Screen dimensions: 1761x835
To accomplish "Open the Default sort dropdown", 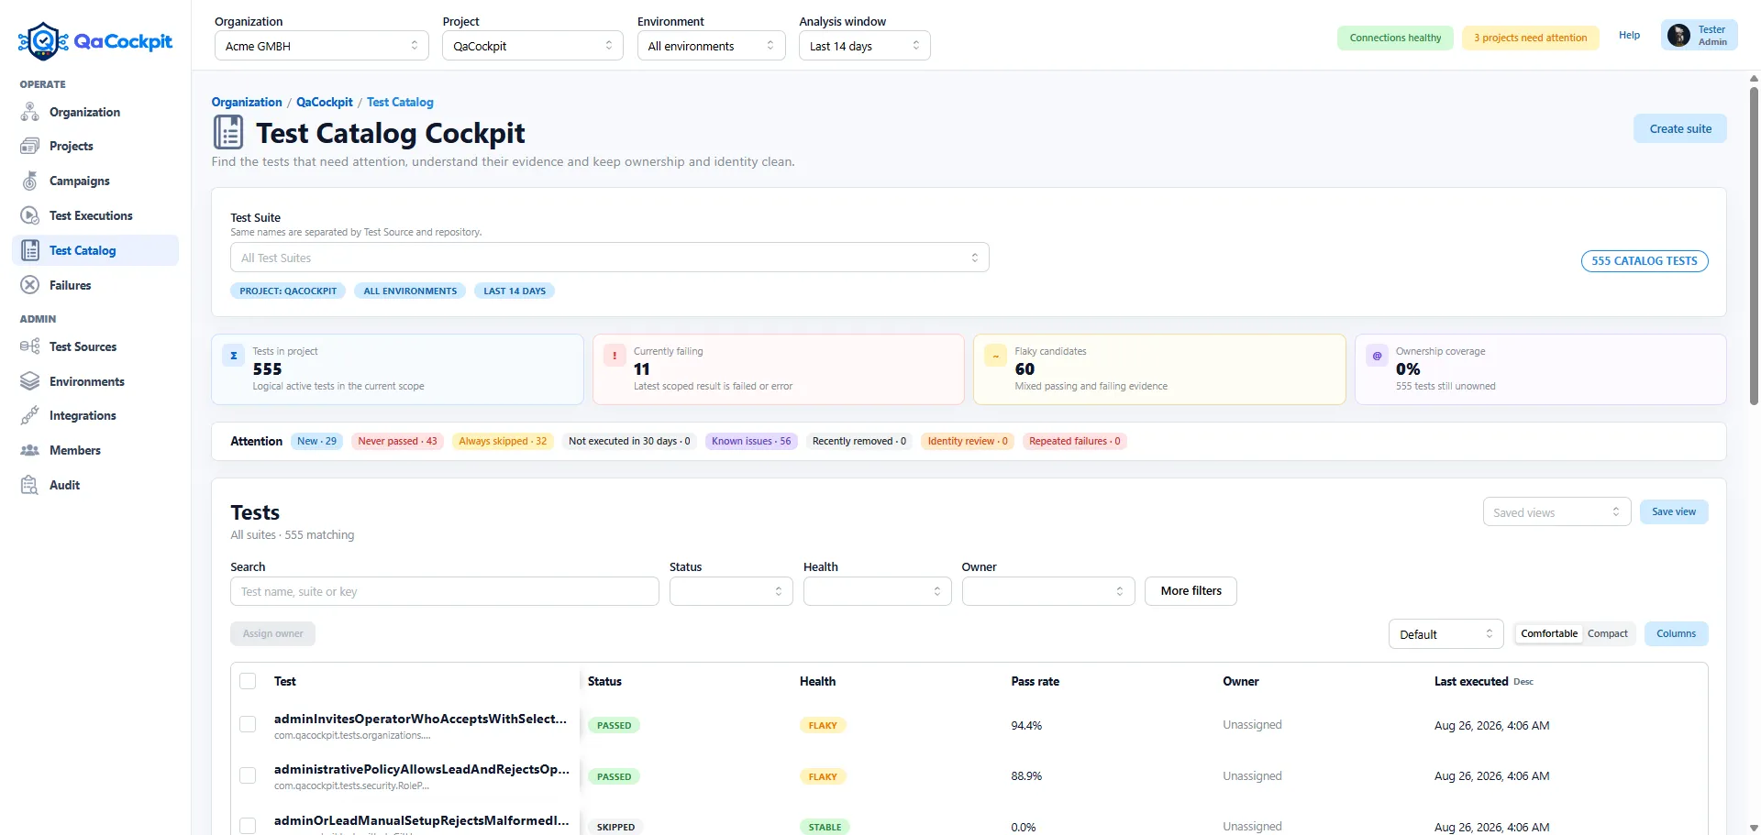I will tap(1446, 634).
